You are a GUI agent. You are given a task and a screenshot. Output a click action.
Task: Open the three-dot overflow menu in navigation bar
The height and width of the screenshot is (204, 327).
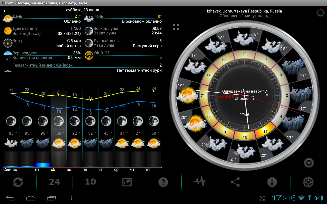(x=72, y=198)
